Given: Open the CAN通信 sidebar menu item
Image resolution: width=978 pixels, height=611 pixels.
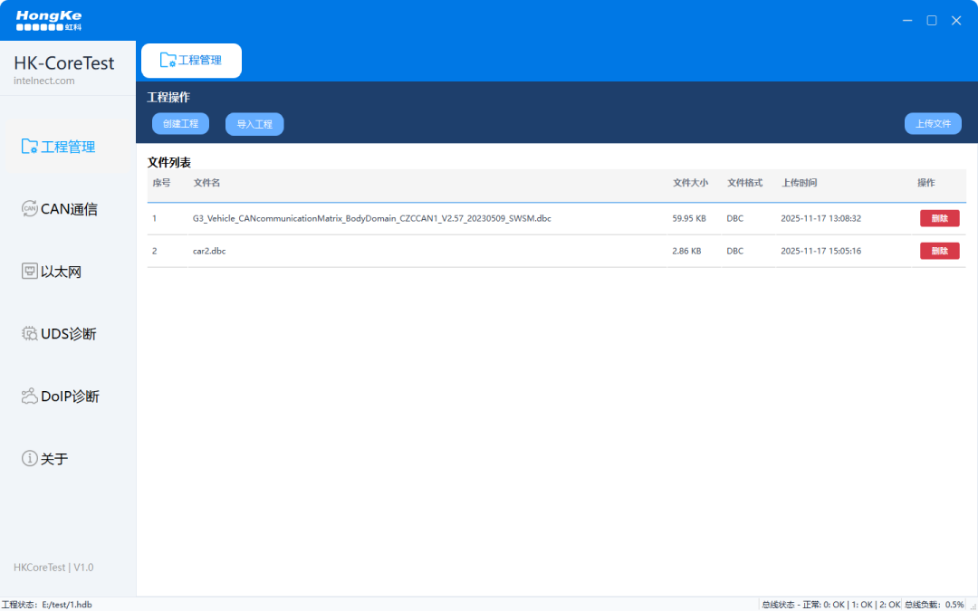Looking at the screenshot, I should tap(68, 209).
